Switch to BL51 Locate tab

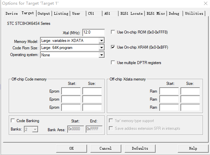click(131, 13)
